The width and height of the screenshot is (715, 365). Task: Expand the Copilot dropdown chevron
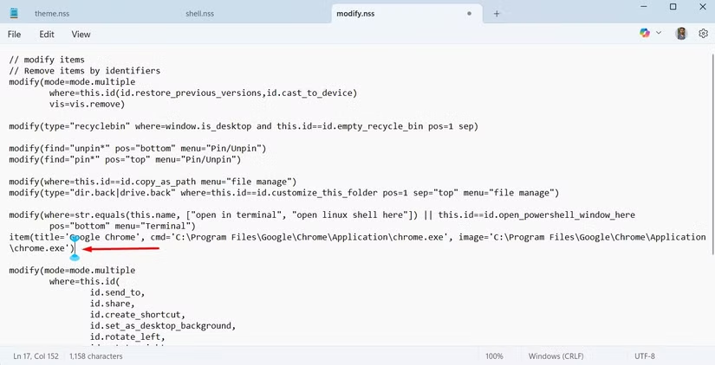[659, 33]
